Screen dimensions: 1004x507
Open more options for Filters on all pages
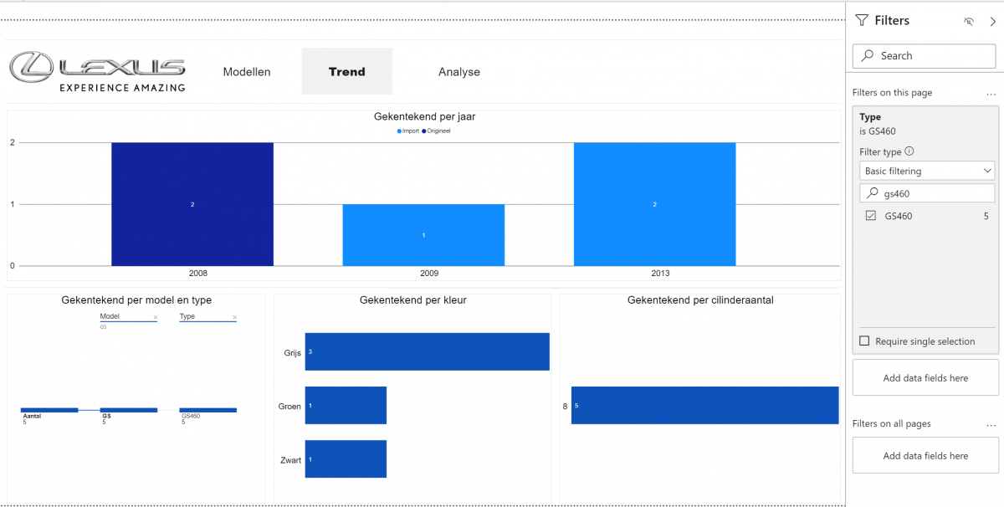coord(991,424)
